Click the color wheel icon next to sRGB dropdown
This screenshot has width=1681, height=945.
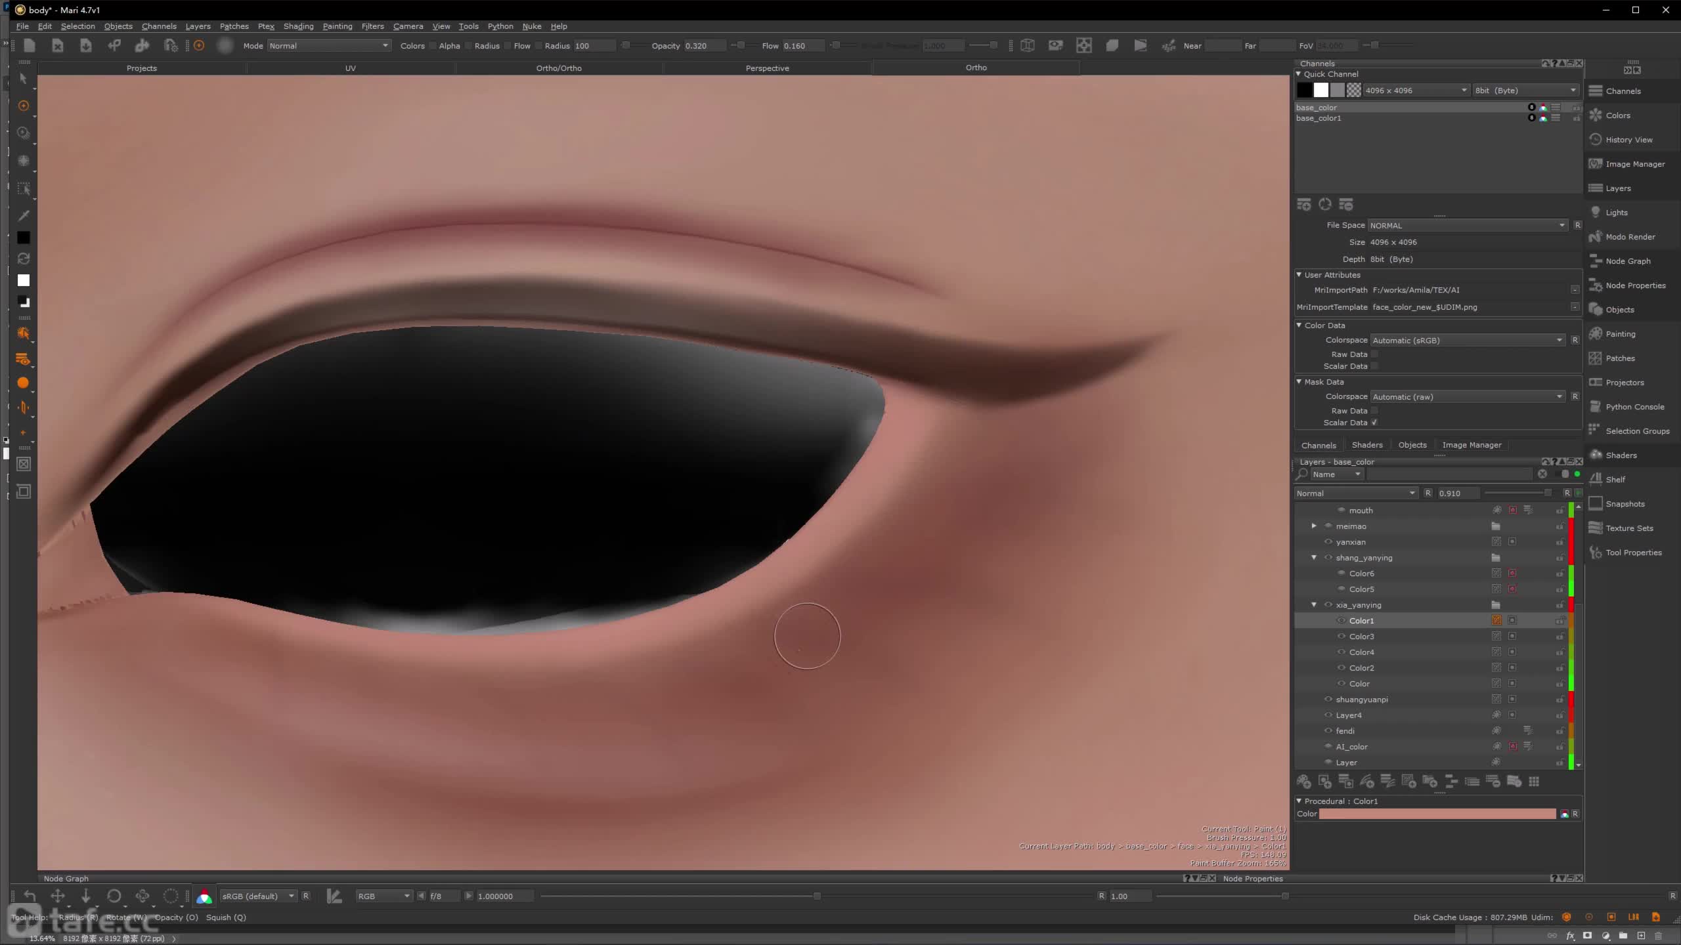(204, 896)
